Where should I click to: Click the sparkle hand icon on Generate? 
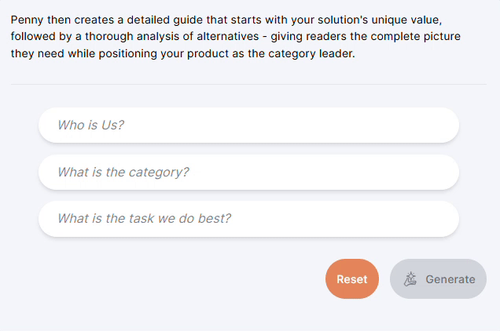tap(410, 279)
